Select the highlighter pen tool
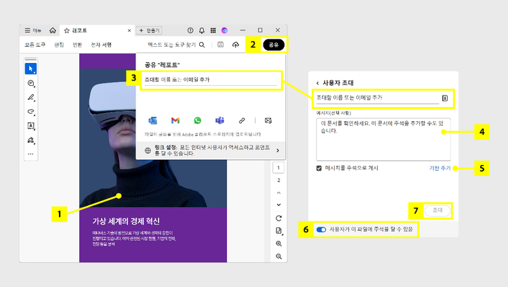The height and width of the screenshot is (287, 508). point(30,97)
